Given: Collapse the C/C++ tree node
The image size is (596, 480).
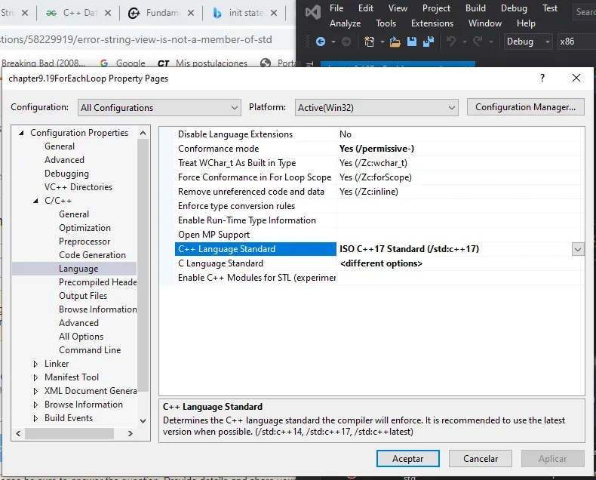Looking at the screenshot, I should 35,201.
